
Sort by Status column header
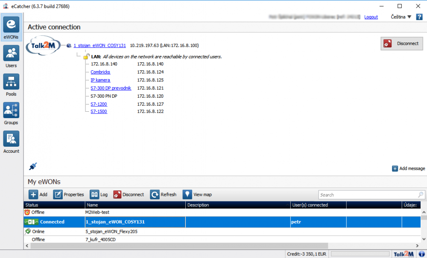pyautogui.click(x=54, y=205)
